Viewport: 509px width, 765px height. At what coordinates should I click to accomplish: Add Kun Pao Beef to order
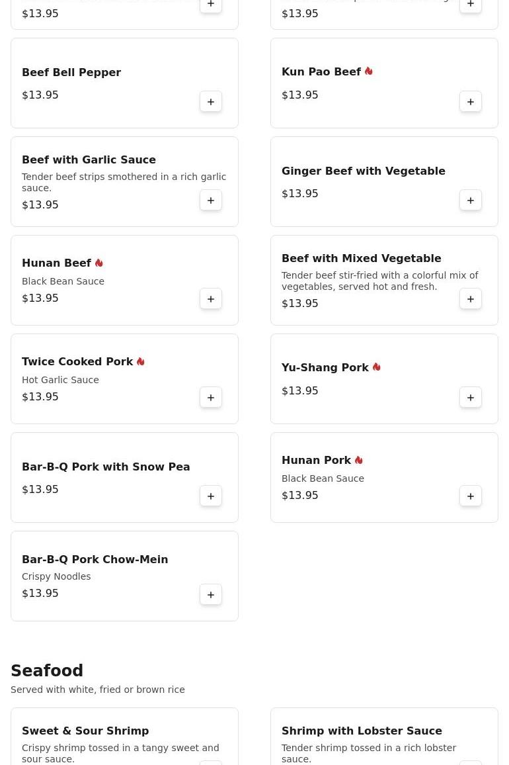click(471, 102)
